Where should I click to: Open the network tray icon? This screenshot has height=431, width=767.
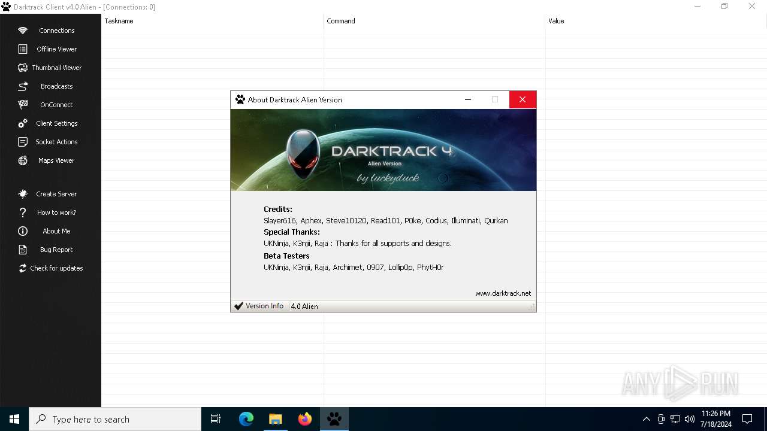coord(675,419)
